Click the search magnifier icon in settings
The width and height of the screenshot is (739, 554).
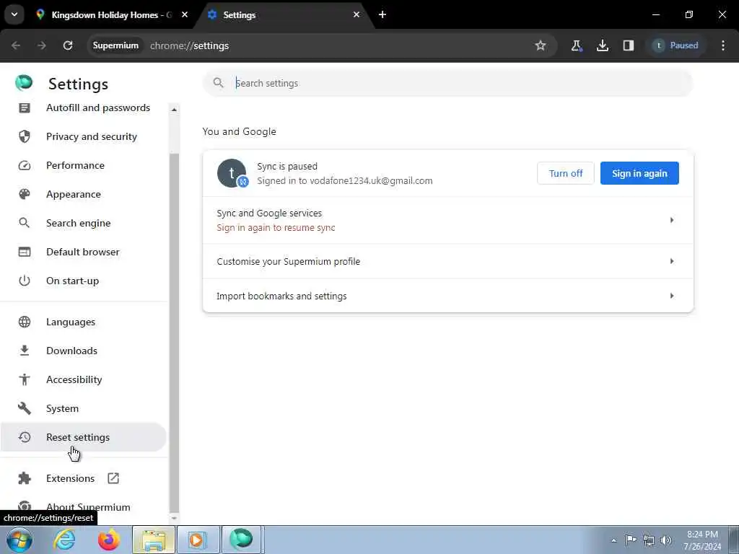click(x=218, y=83)
